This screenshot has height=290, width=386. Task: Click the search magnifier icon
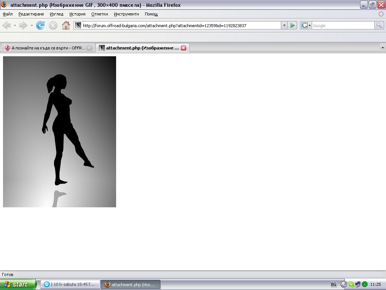tap(379, 25)
